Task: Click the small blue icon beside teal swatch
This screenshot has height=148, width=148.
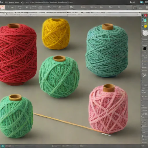Action: tap(143, 20)
